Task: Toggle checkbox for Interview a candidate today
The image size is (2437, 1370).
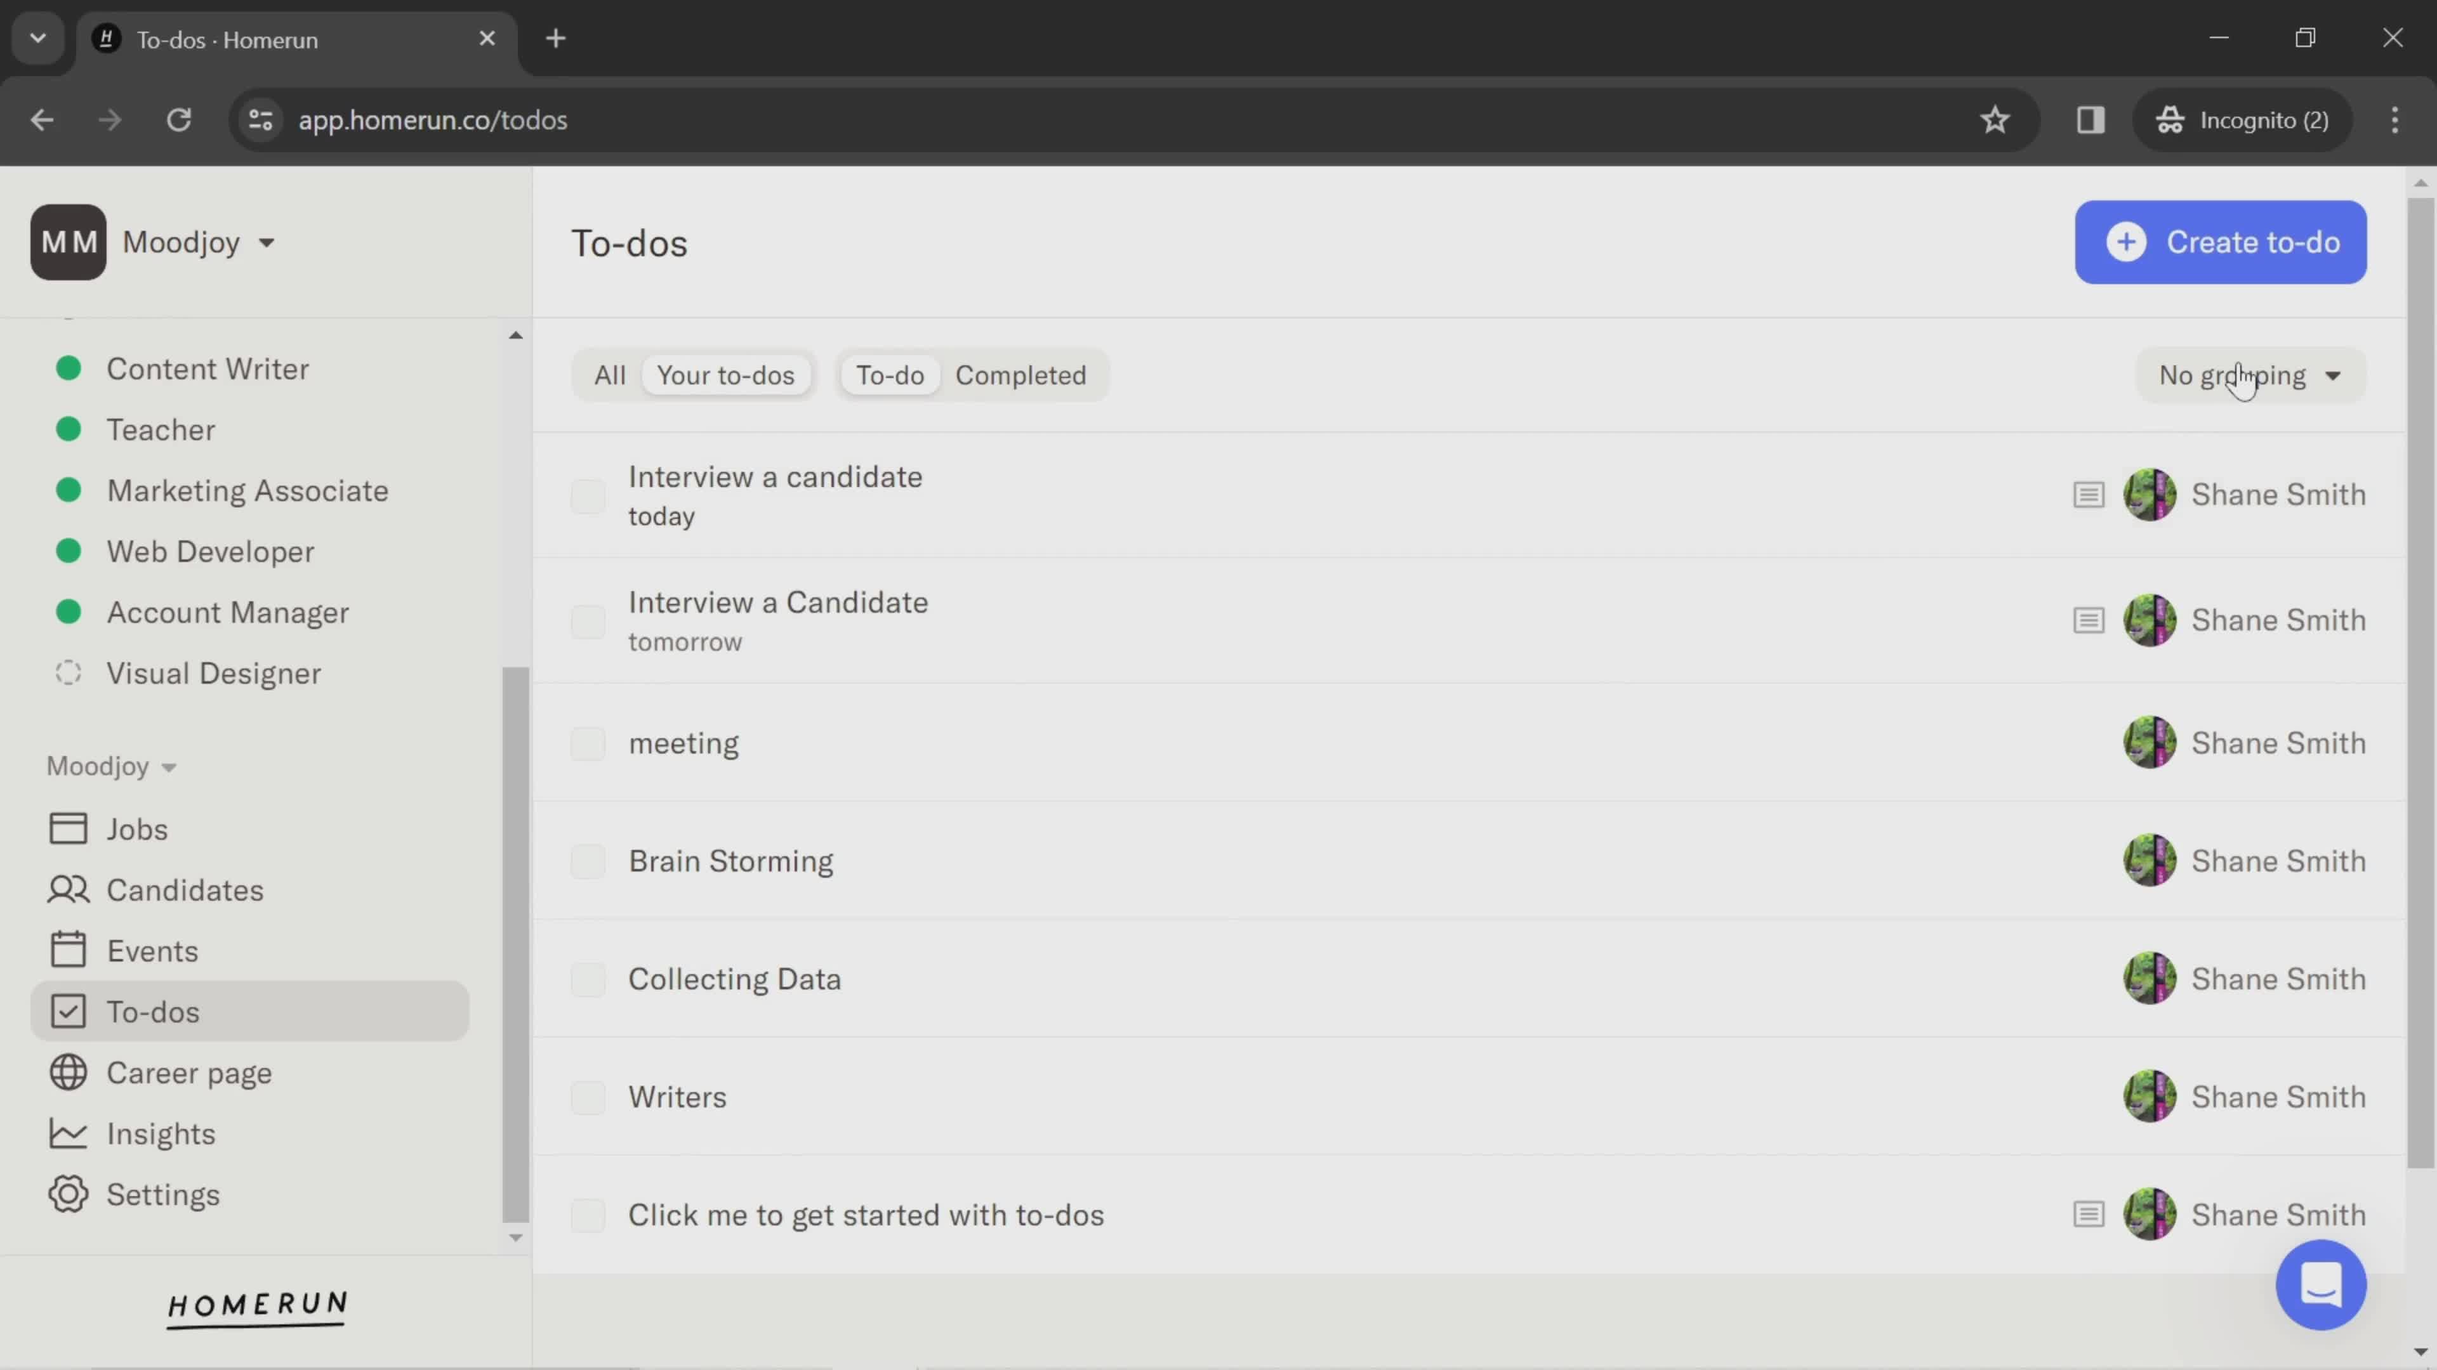Action: pyautogui.click(x=589, y=493)
